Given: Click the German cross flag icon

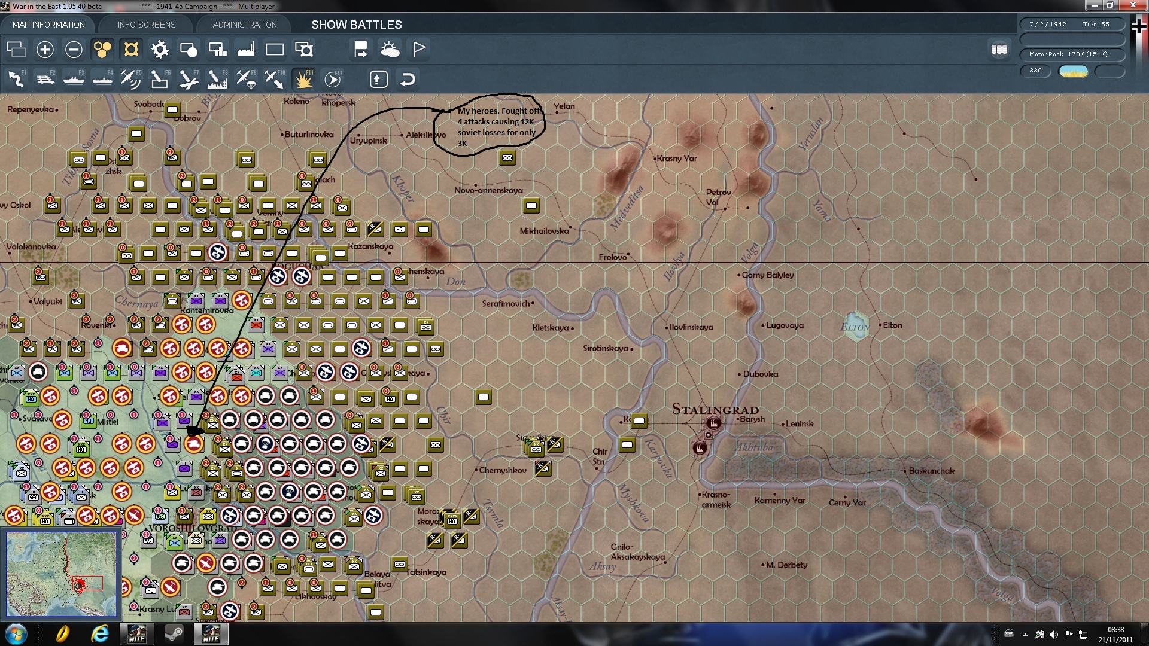Looking at the screenshot, I should 1139,26.
